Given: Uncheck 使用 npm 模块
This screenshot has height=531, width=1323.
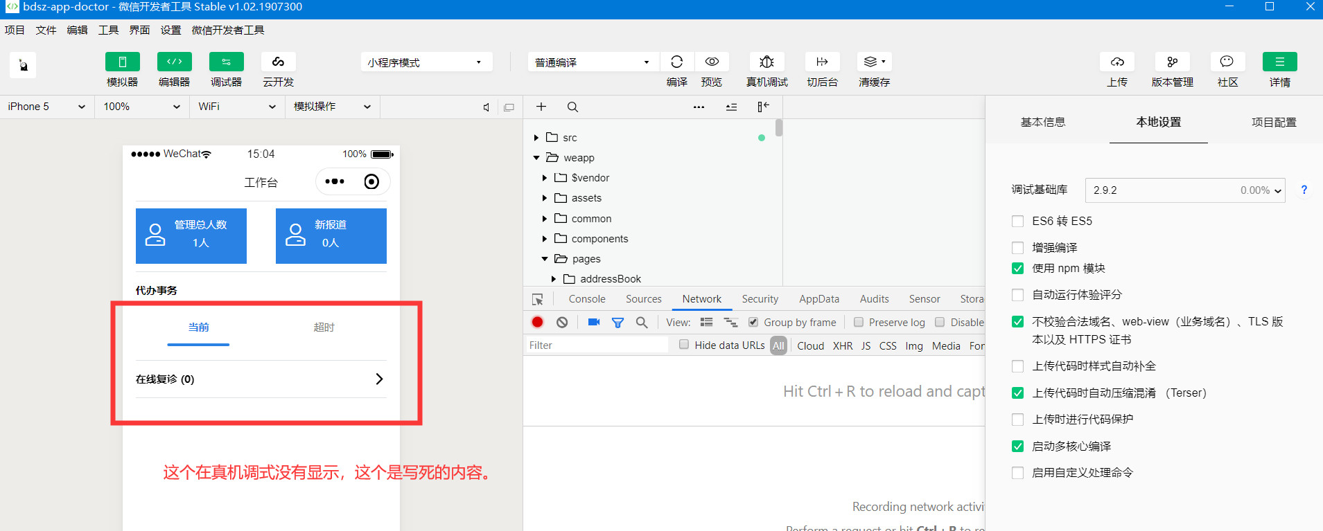Looking at the screenshot, I should [x=1017, y=269].
